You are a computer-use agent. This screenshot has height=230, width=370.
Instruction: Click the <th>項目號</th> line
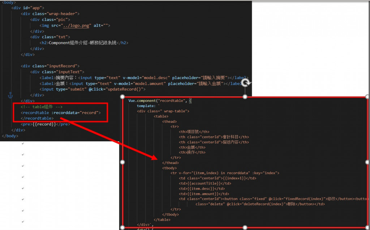tap(194, 132)
